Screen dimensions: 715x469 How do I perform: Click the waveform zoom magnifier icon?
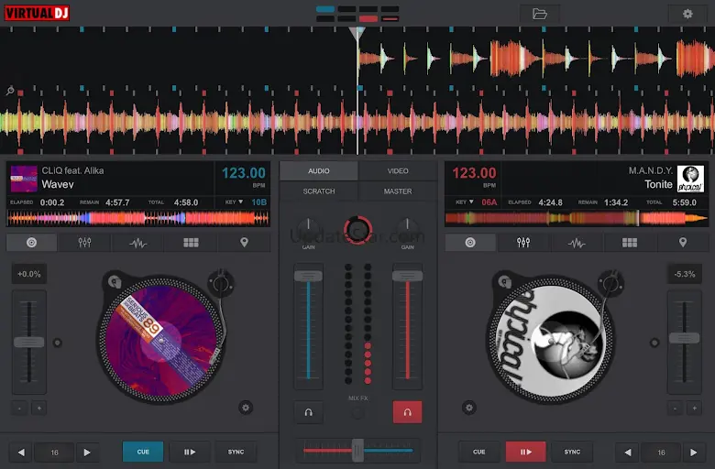click(9, 91)
